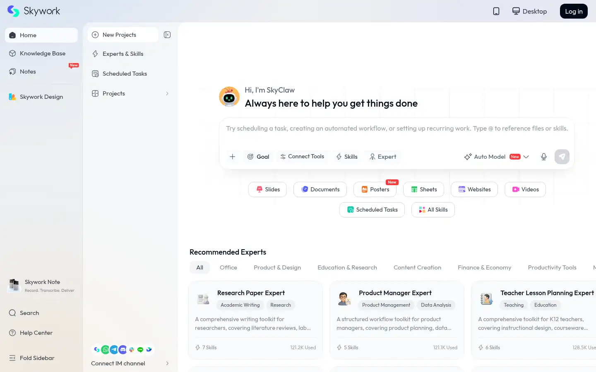Click the Log in button
Image resolution: width=596 pixels, height=372 pixels.
pyautogui.click(x=574, y=11)
